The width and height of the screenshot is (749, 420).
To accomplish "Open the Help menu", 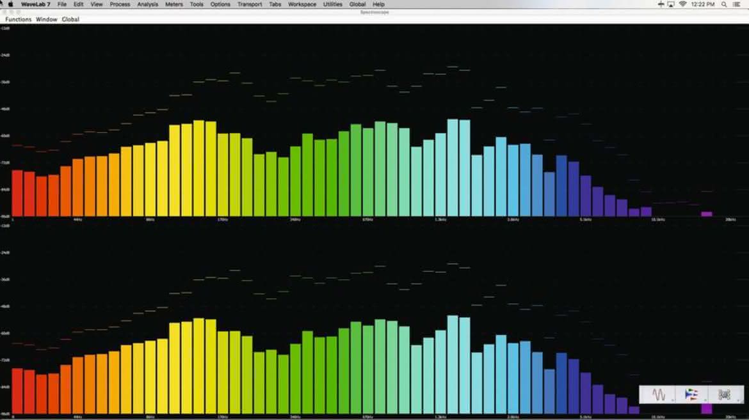I will click(378, 4).
